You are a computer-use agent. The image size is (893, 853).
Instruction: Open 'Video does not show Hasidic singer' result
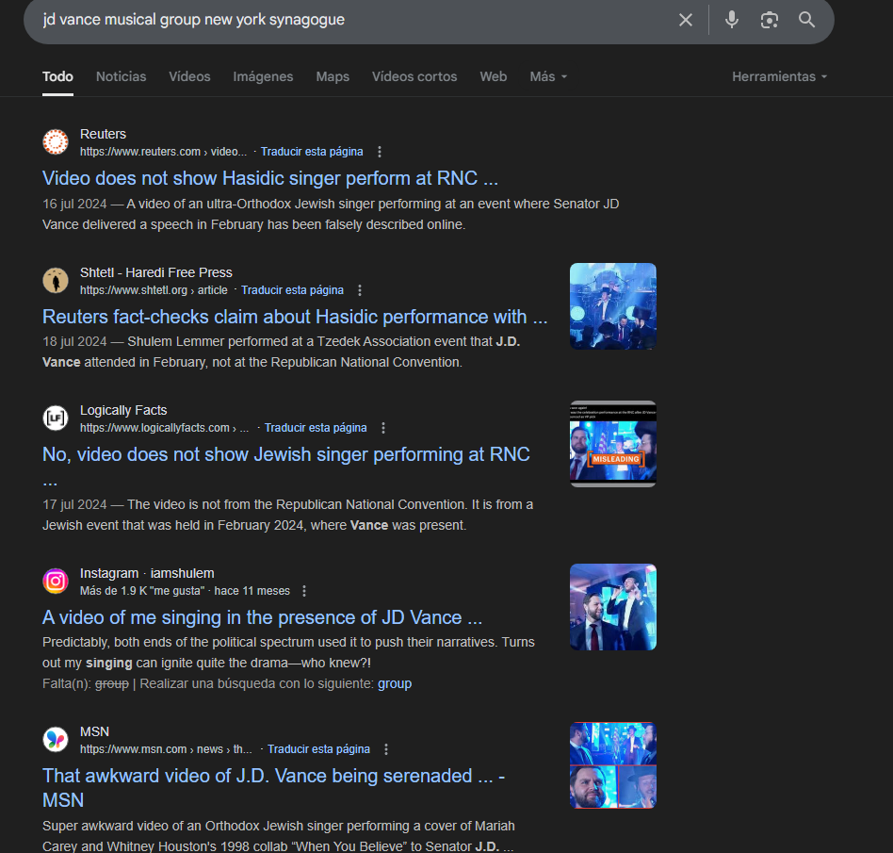(270, 178)
